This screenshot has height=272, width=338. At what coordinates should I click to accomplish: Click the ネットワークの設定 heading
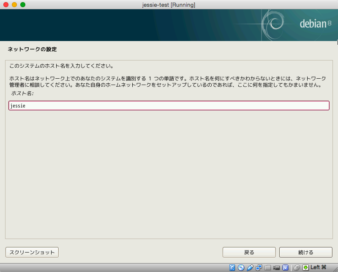coord(33,49)
